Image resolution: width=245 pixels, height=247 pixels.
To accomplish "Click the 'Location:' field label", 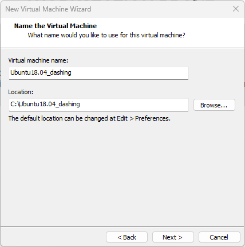I will tap(21, 92).
